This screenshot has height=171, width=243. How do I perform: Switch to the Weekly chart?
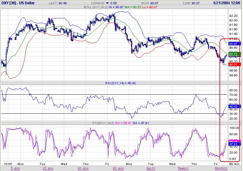183,168
